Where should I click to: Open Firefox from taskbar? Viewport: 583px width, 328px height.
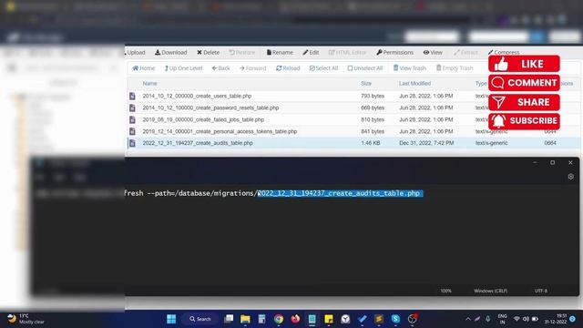click(x=295, y=319)
